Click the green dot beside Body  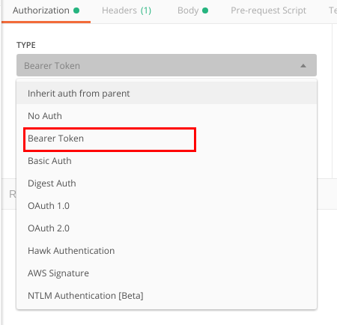click(205, 10)
